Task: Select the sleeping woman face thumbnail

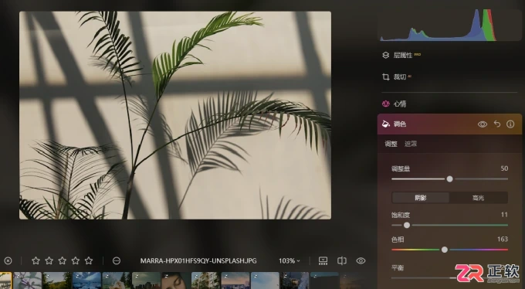Action: (176, 280)
